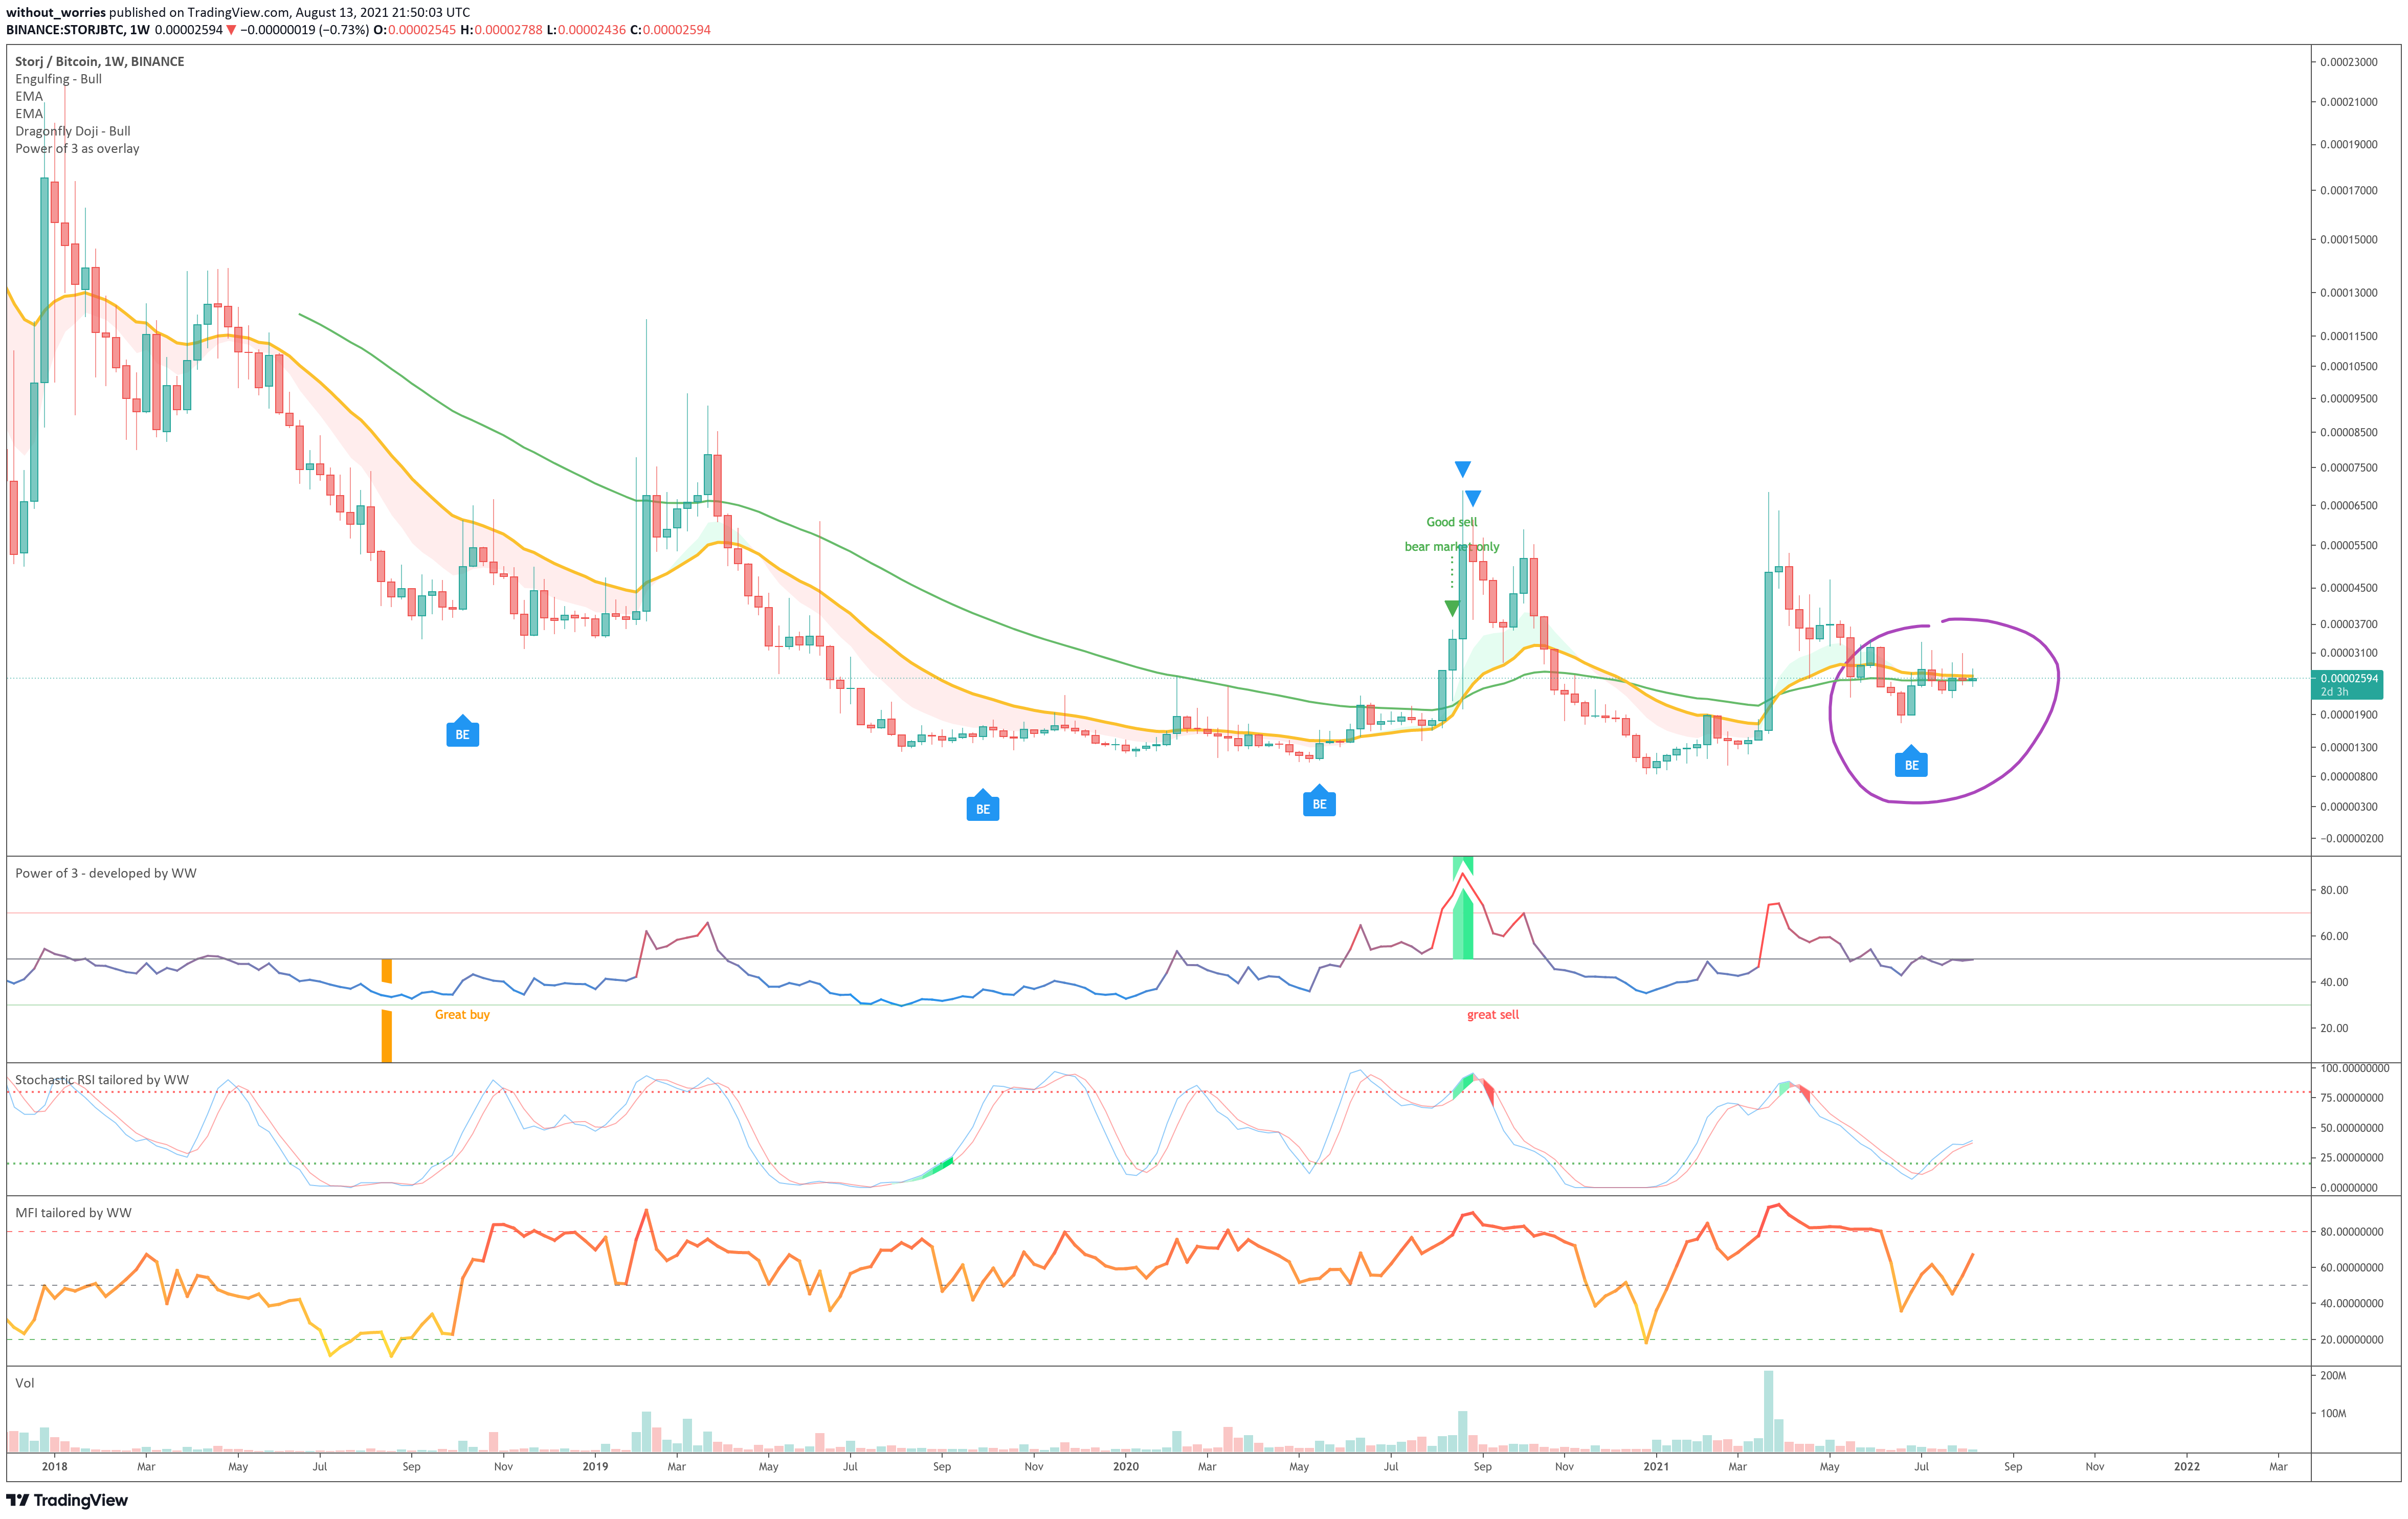
Task: Click the green down-triangle below bear market only
Action: click(1452, 608)
